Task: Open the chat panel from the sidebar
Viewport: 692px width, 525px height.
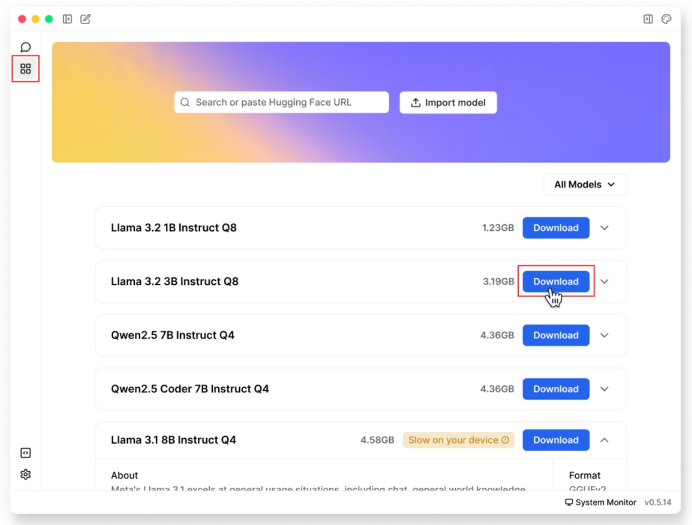Action: pos(25,46)
